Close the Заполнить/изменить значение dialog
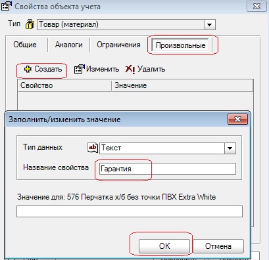Viewport: 269px width, 260px height. coord(237,119)
